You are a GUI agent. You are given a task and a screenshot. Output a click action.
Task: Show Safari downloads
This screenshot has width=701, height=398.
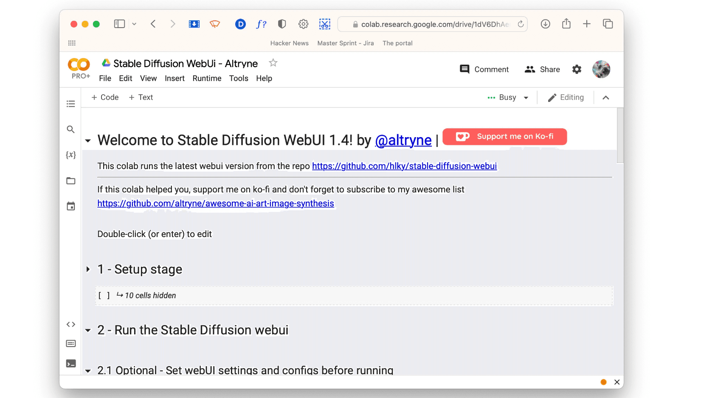click(x=546, y=24)
